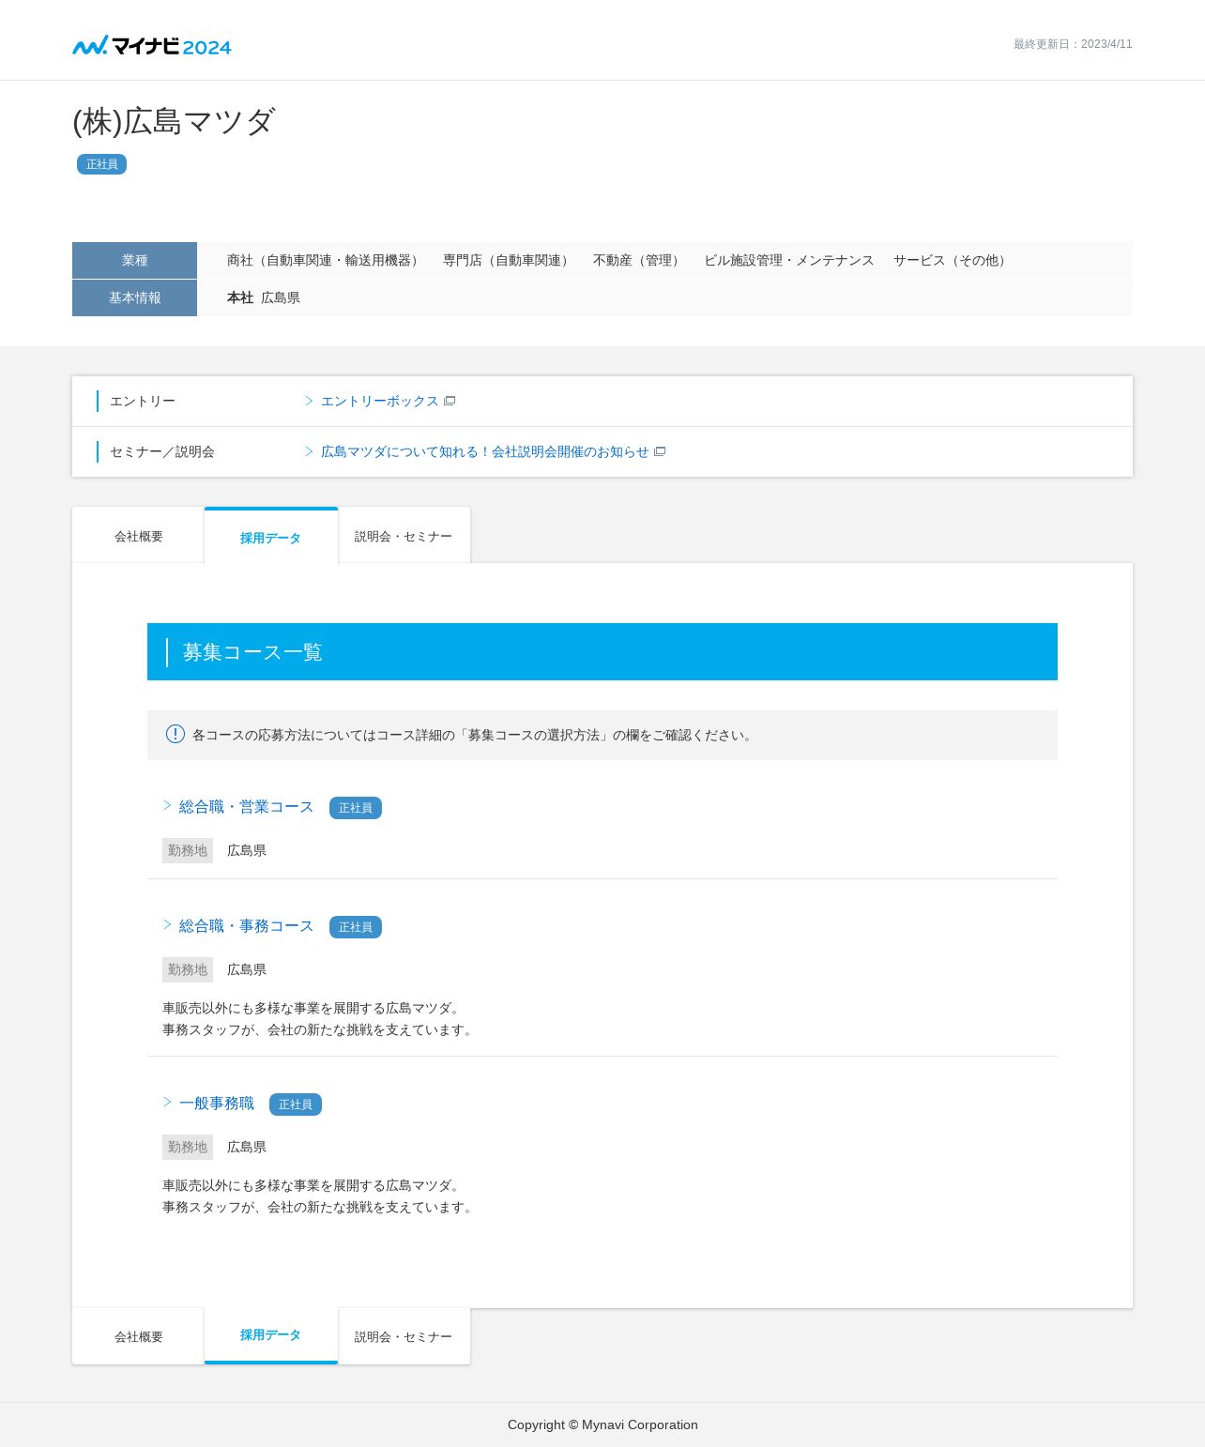This screenshot has width=1205, height=1447.
Task: Click the arrow before 総合職・営業コース
Action: tap(167, 805)
